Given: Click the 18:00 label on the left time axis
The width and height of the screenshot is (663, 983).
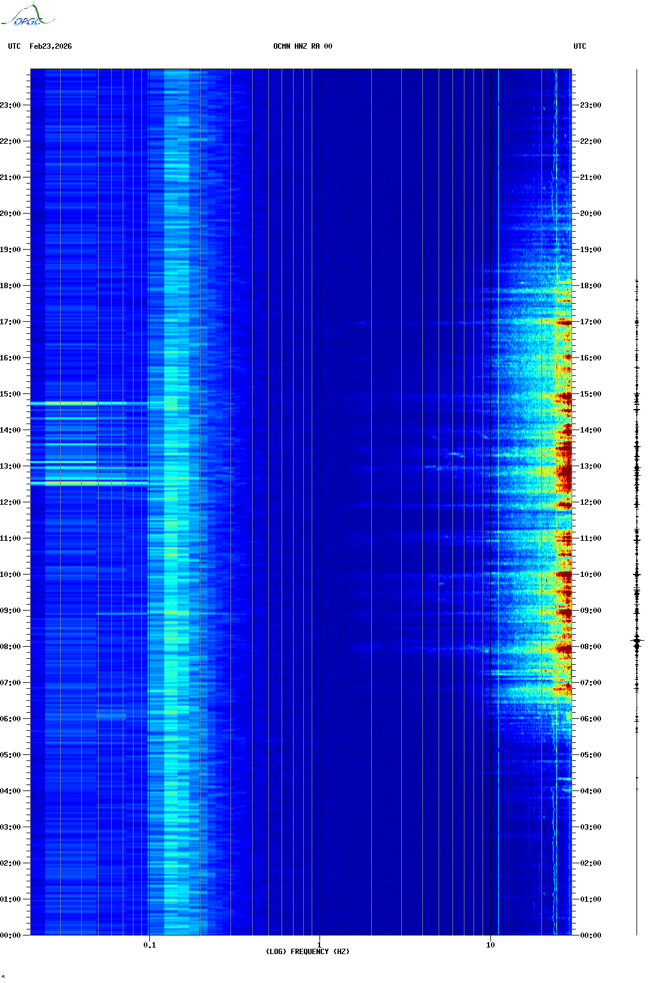Looking at the screenshot, I should [x=10, y=286].
